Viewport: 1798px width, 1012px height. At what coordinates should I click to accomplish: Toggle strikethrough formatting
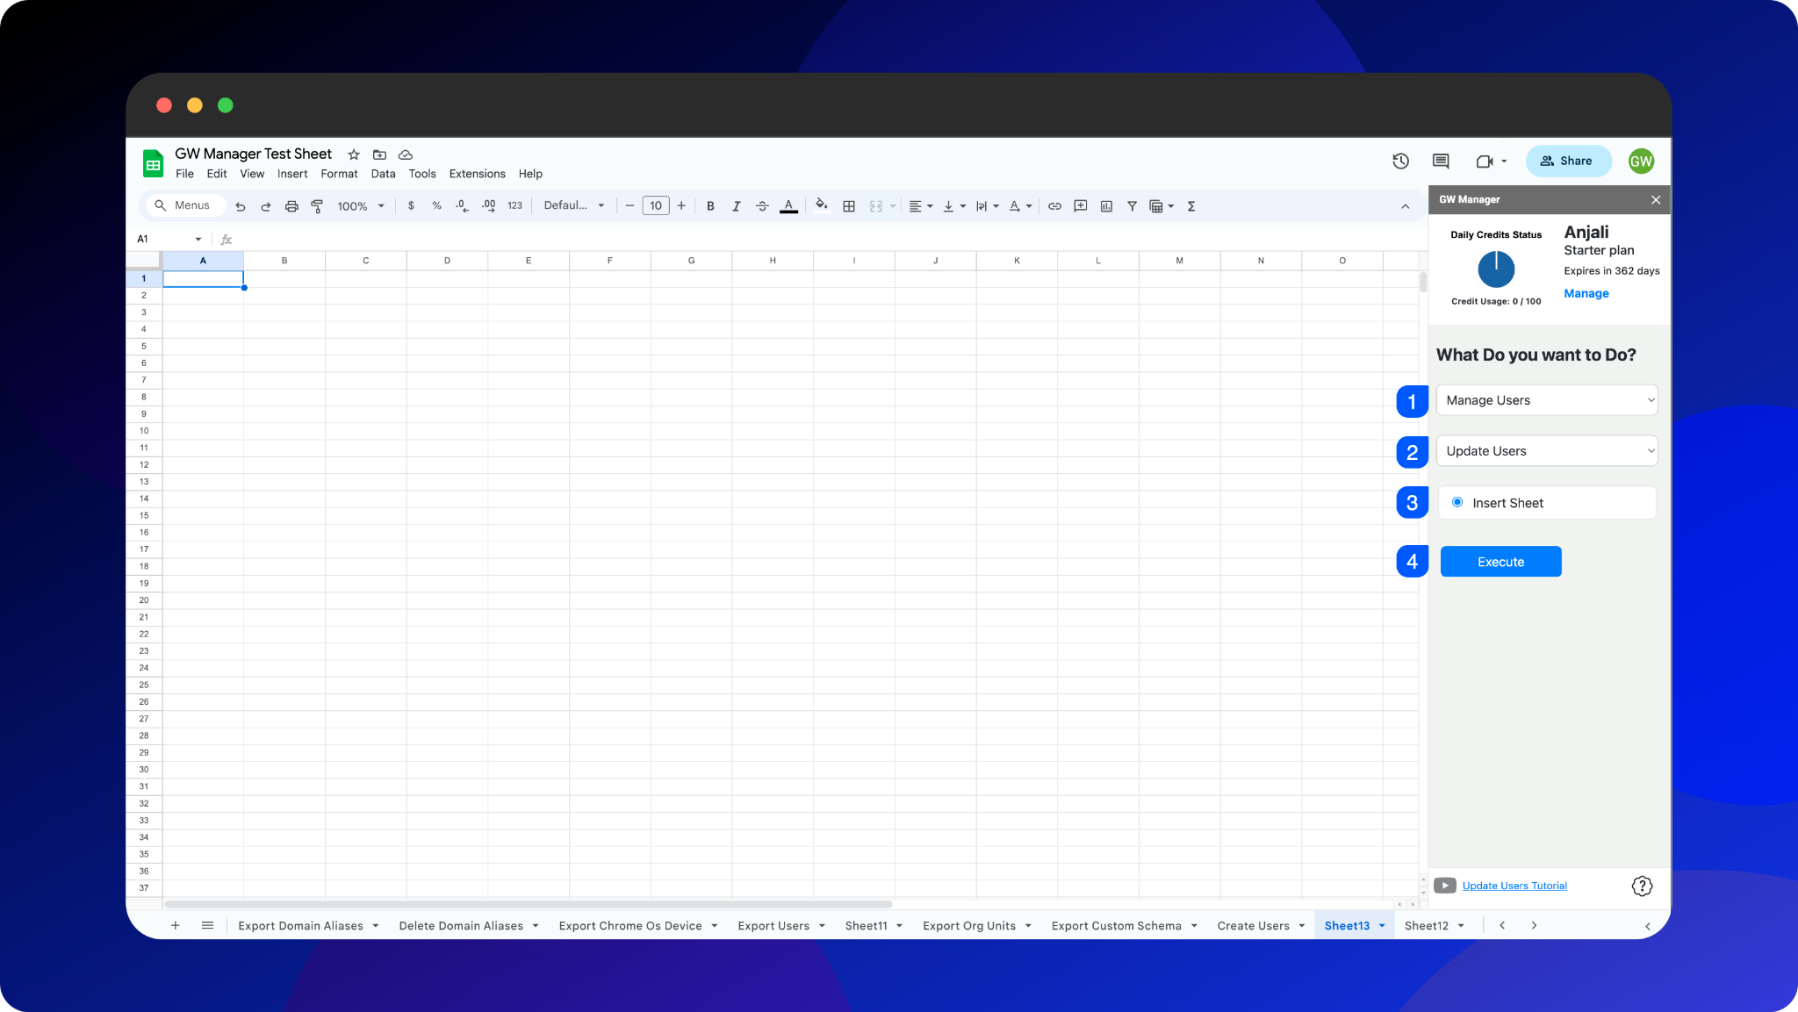coord(762,206)
